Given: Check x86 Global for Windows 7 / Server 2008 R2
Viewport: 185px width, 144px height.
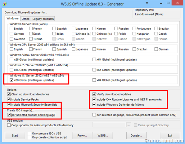Looking at the screenshot, I should 11,70.
